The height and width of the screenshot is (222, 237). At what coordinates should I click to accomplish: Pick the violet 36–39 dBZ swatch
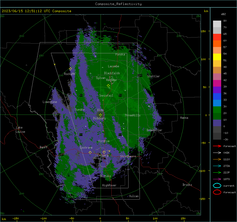coord(217,90)
